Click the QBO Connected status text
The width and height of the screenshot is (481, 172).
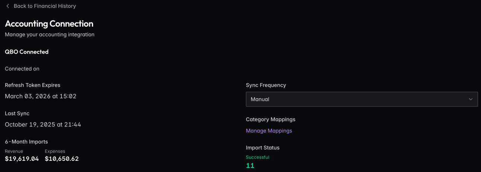coord(27,52)
